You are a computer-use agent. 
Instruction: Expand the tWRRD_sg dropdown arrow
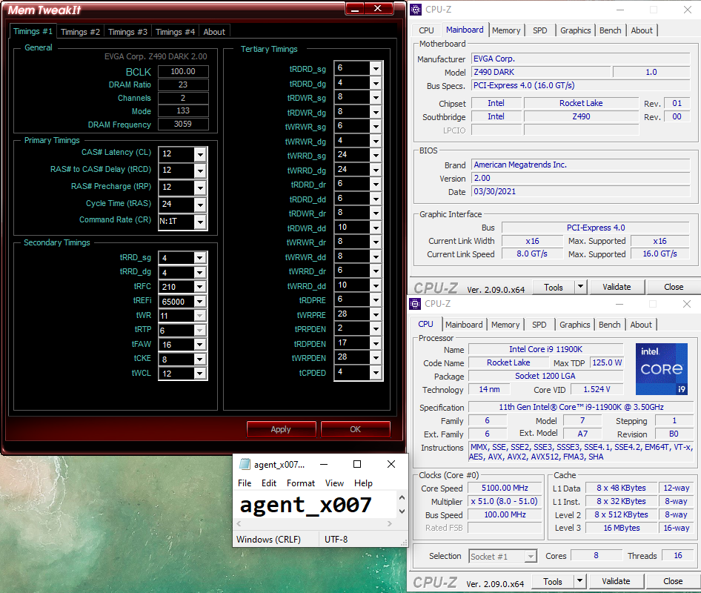click(x=376, y=155)
